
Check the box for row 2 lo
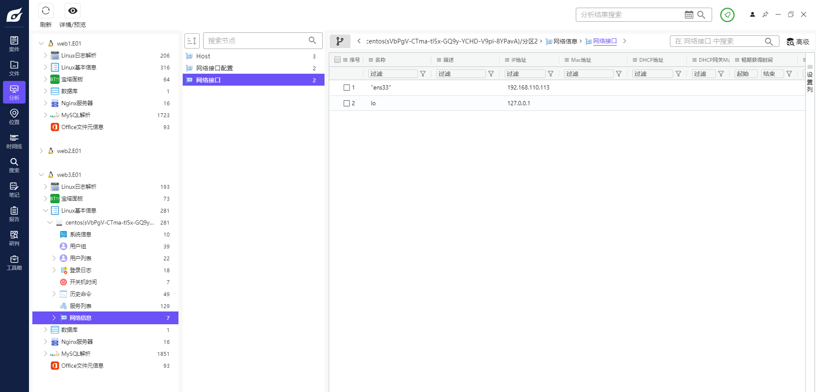click(347, 104)
